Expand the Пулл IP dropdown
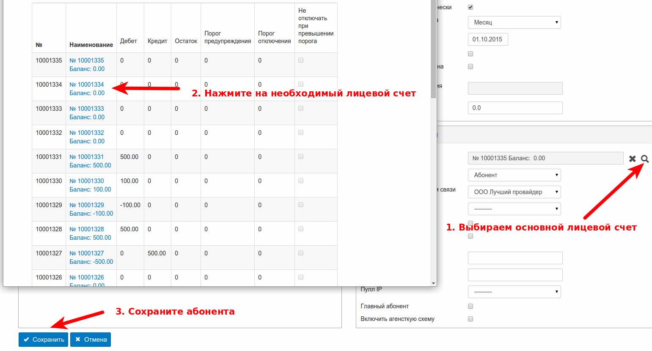This screenshot has height=351, width=652. [514, 292]
